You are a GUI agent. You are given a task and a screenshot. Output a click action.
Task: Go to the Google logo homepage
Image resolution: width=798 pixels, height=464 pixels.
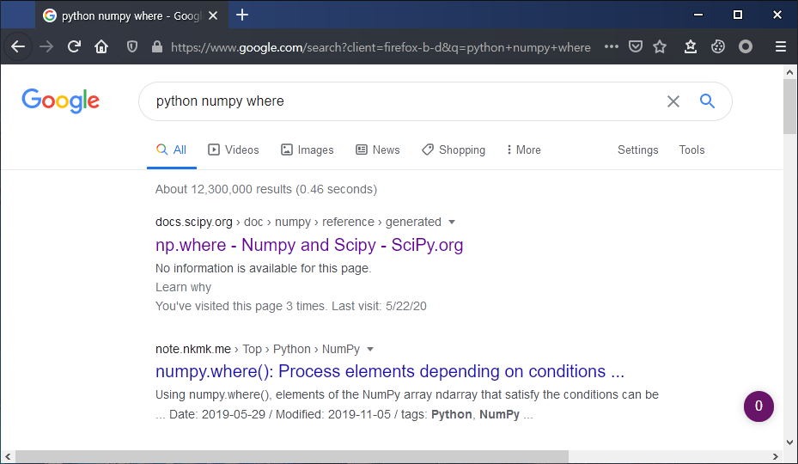61,101
